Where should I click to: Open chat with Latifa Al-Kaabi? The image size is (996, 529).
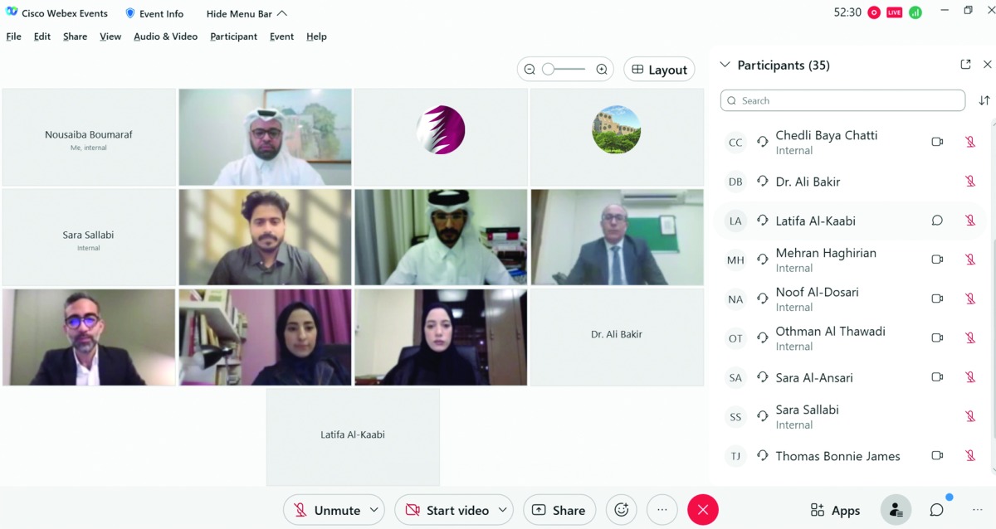pyautogui.click(x=937, y=221)
